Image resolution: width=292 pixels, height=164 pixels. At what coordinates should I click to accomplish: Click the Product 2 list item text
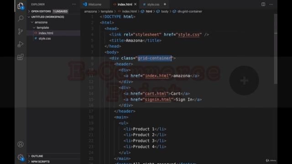point(144,135)
